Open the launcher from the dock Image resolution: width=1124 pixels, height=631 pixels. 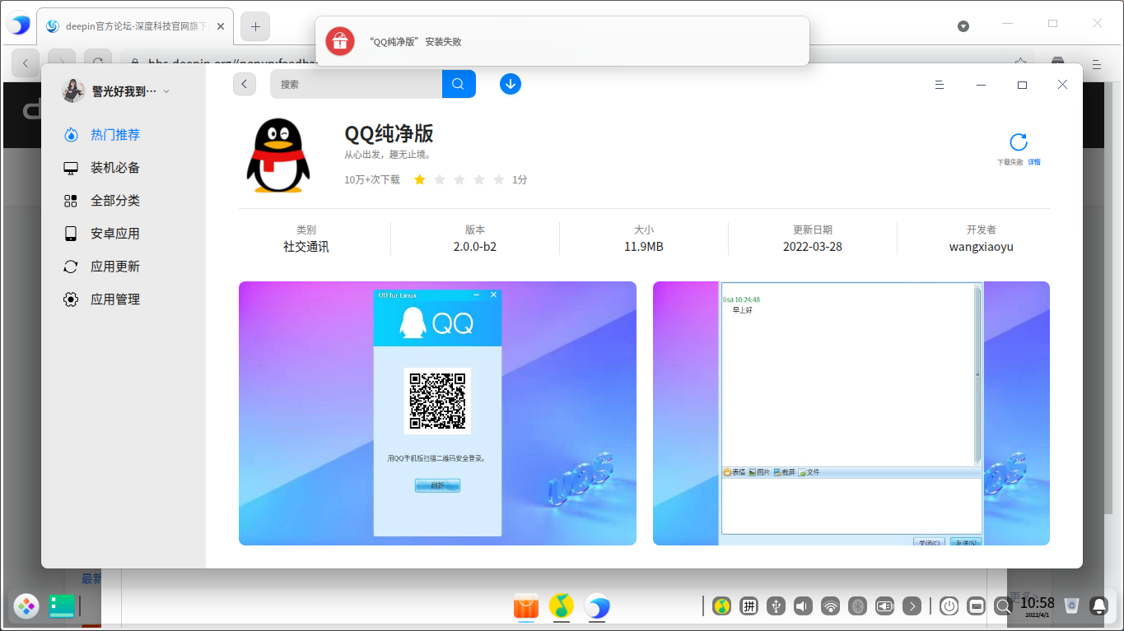click(x=26, y=607)
